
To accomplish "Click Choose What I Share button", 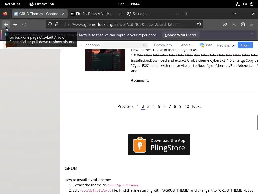I will (181, 35).
